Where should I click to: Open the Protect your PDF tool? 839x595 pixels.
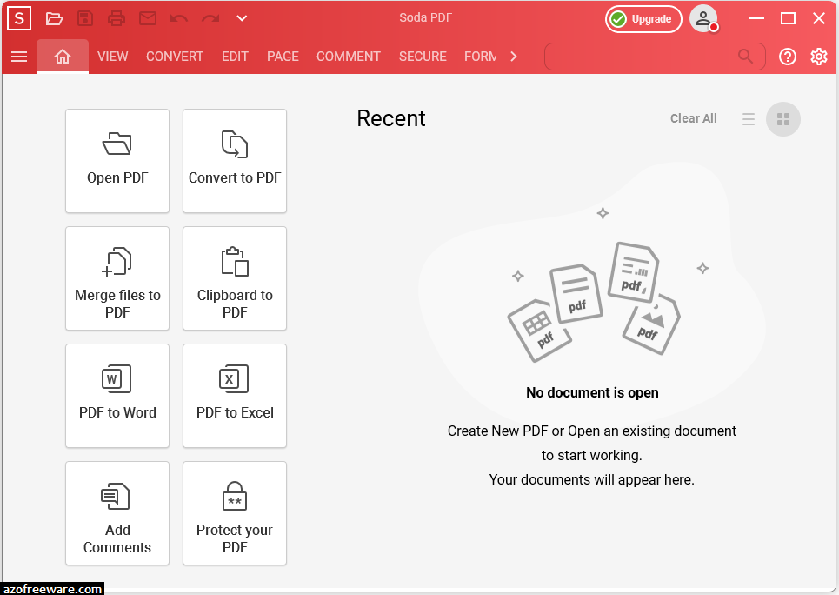point(234,513)
